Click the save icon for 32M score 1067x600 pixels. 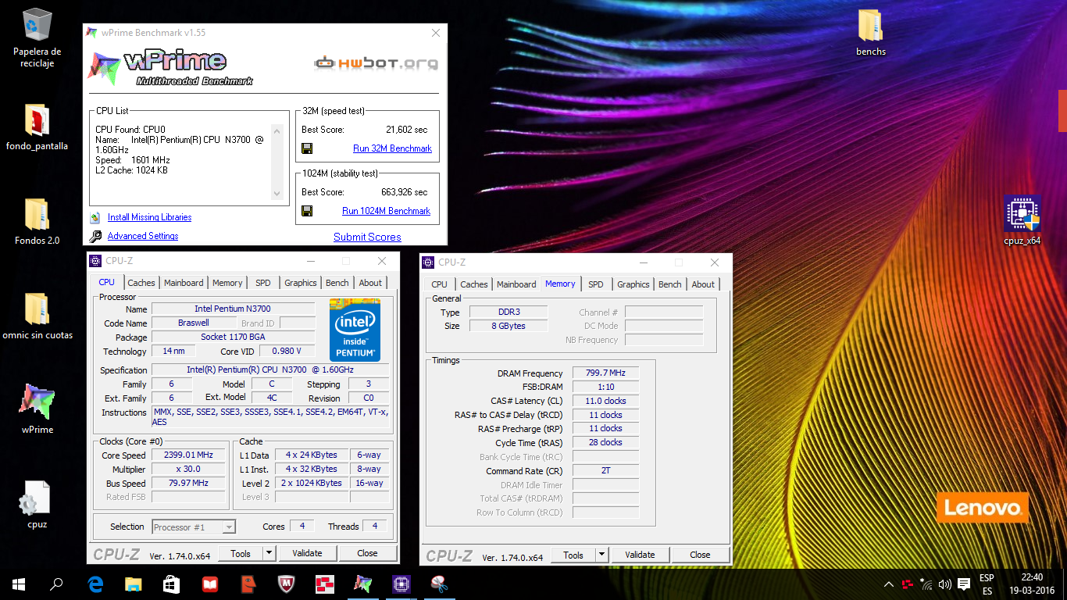(x=307, y=148)
